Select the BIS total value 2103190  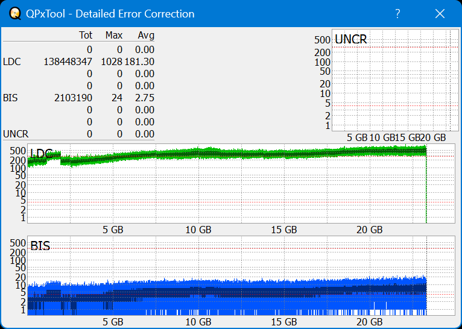pos(73,98)
